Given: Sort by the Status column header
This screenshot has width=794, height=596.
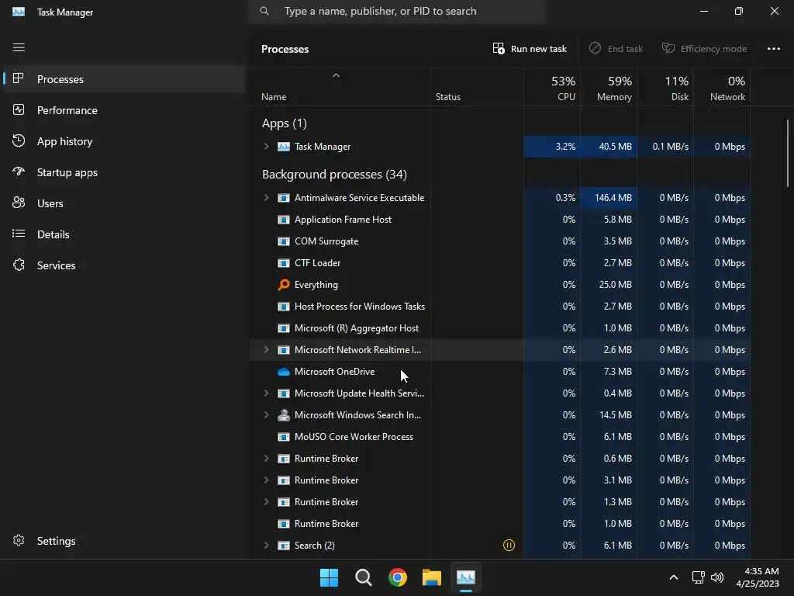Looking at the screenshot, I should [x=477, y=87].
